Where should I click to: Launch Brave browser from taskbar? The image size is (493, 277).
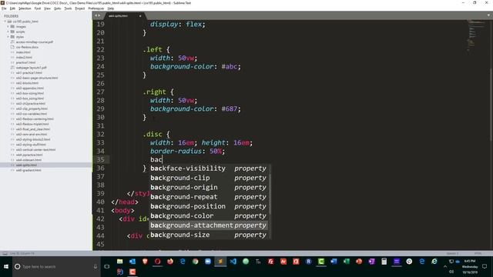point(145,262)
